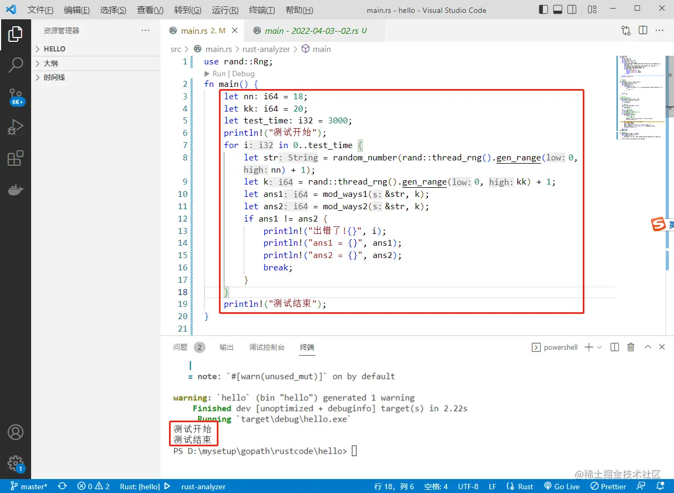Kill terminal with trash icon
The image size is (674, 493).
(x=631, y=347)
